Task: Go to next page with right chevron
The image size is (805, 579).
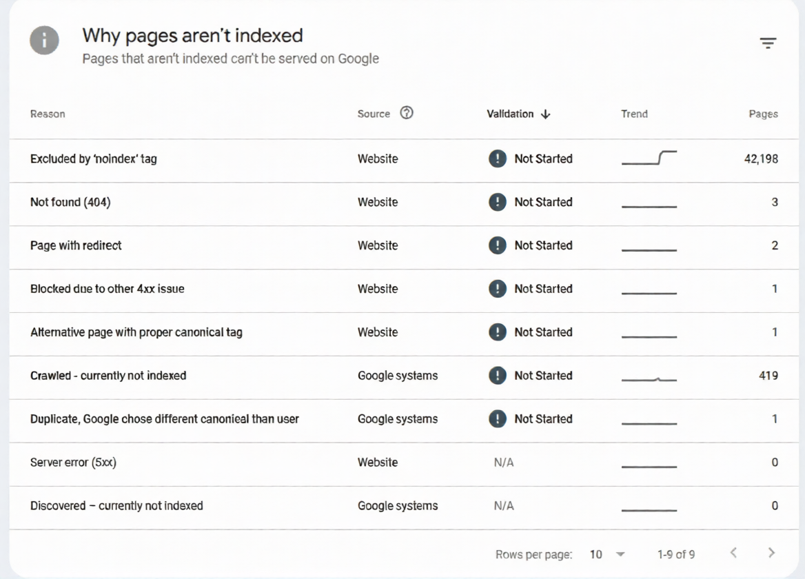Action: coord(771,553)
